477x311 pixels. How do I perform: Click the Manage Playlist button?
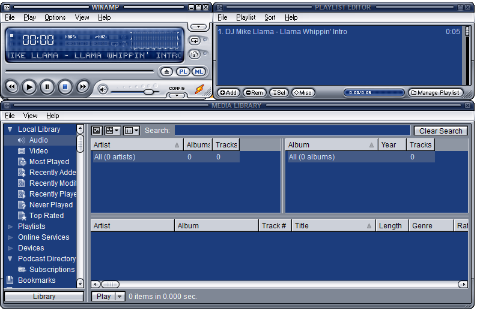point(436,93)
